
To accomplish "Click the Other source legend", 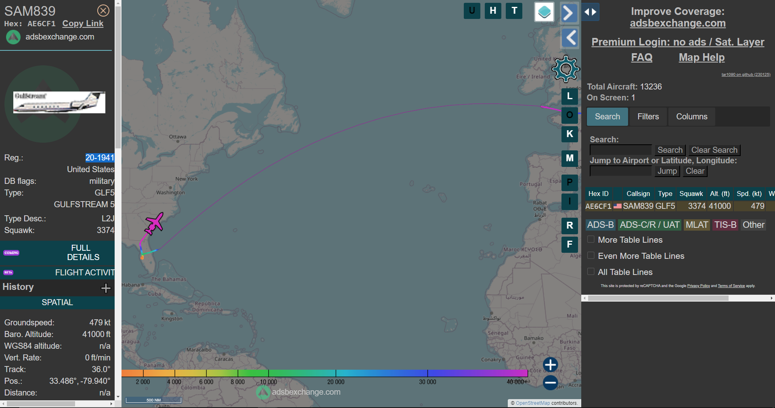I will click(x=753, y=225).
